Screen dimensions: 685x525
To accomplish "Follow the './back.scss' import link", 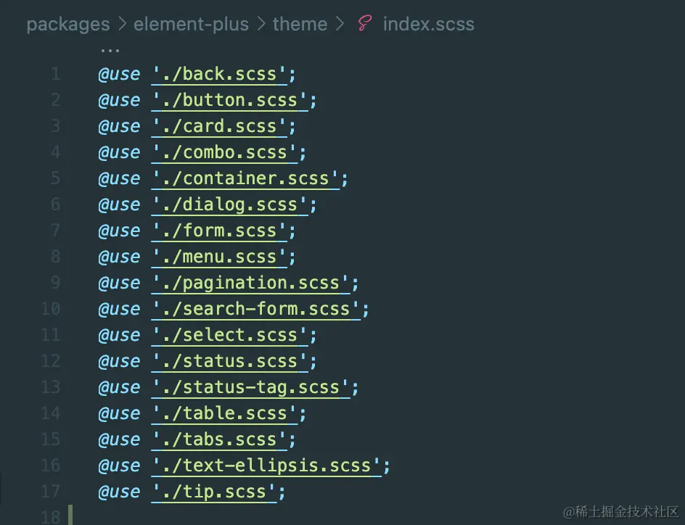I will point(219,74).
